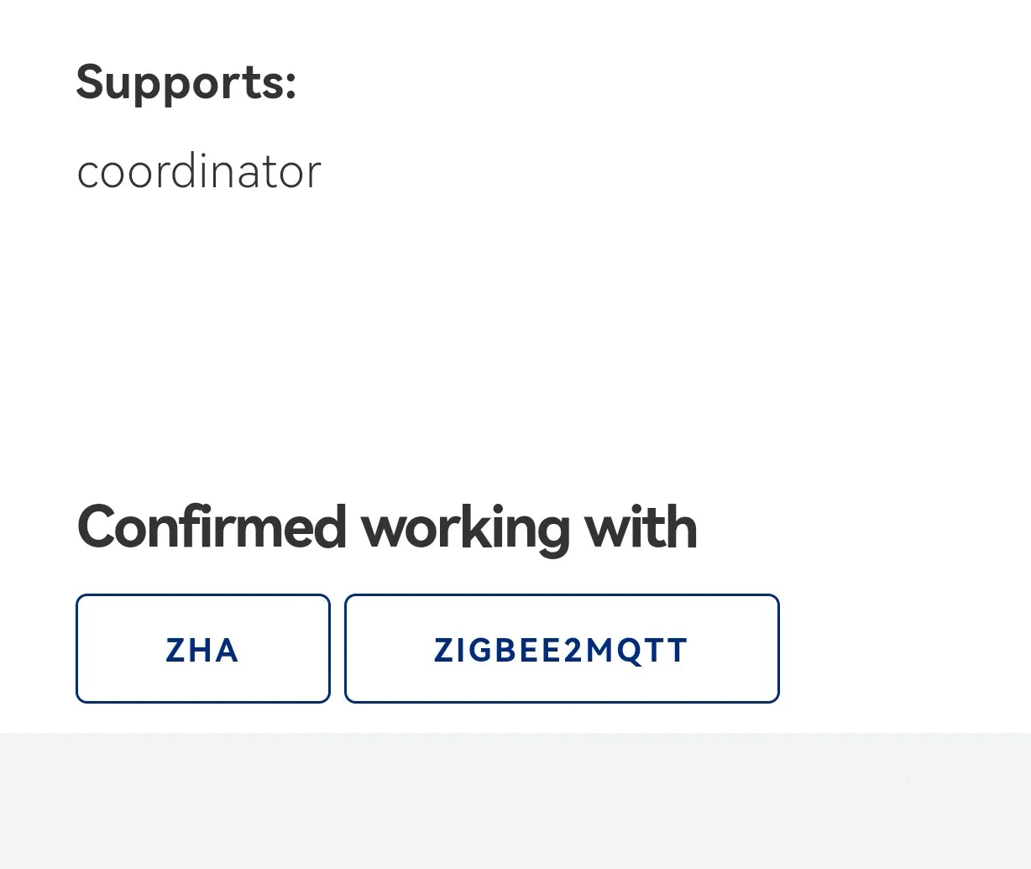Click the word "working" in the heading
Viewport: 1031px width, 869px height.
[464, 527]
